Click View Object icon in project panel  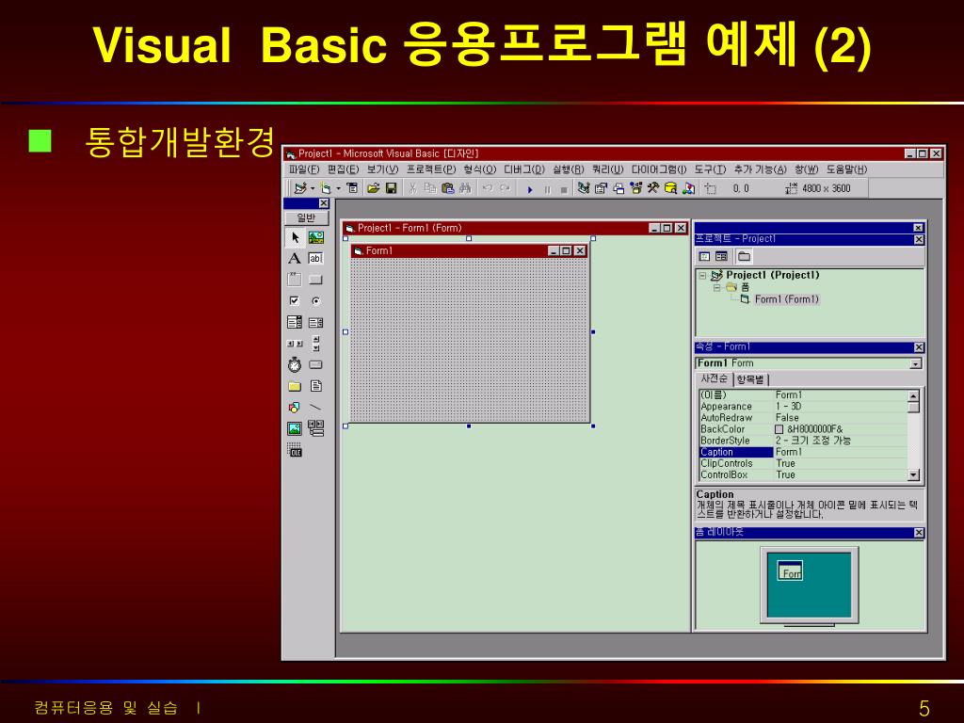tap(722, 256)
